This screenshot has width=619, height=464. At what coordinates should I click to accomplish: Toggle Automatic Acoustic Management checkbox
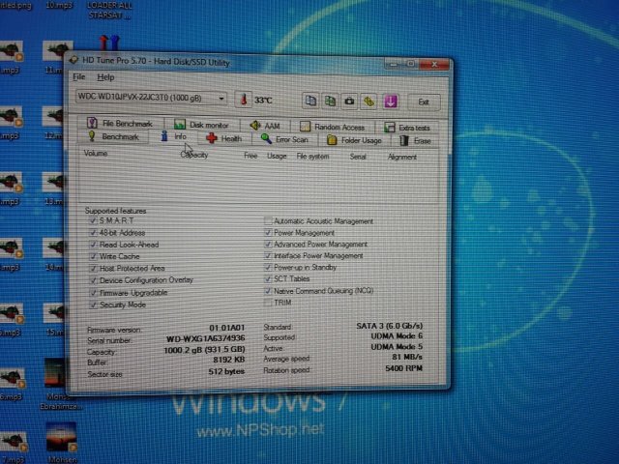[268, 221]
